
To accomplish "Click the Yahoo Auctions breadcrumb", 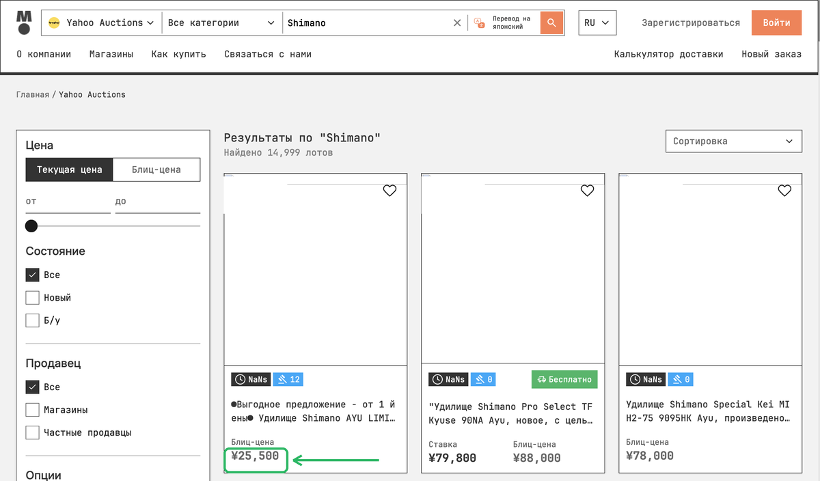I will click(x=92, y=94).
